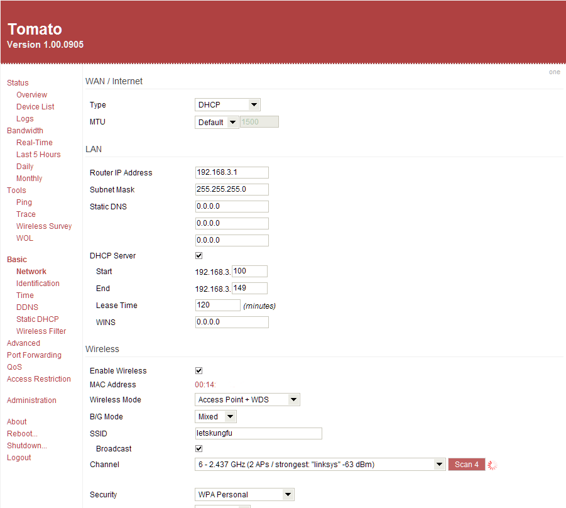
Task: Open the Wireless Mode dropdown
Action: (x=247, y=400)
